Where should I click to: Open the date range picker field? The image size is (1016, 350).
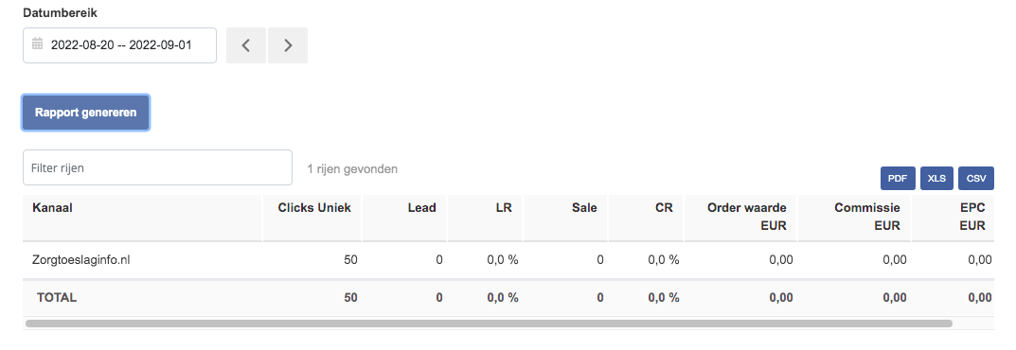pos(119,45)
